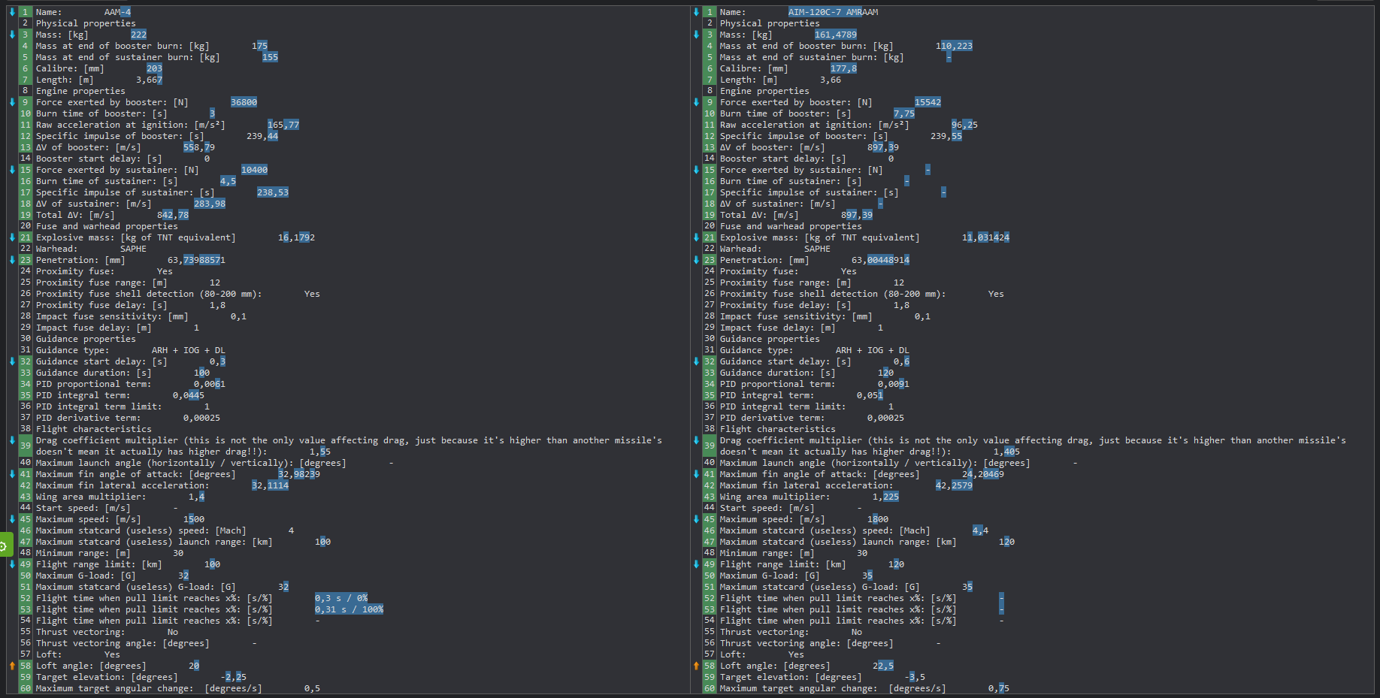Click blue arrow beside Explosive mass line in AMRAAM pane
This screenshot has width=1380, height=698.
[x=696, y=237]
